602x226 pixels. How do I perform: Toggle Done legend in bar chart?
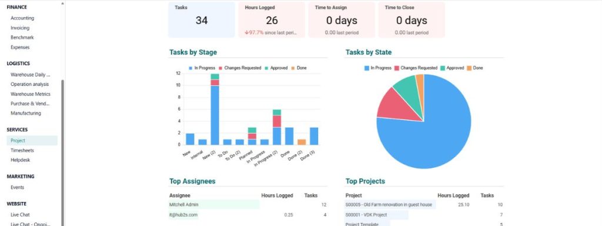pyautogui.click(x=299, y=68)
